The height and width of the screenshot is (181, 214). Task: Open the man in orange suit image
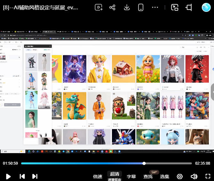pos(99,106)
